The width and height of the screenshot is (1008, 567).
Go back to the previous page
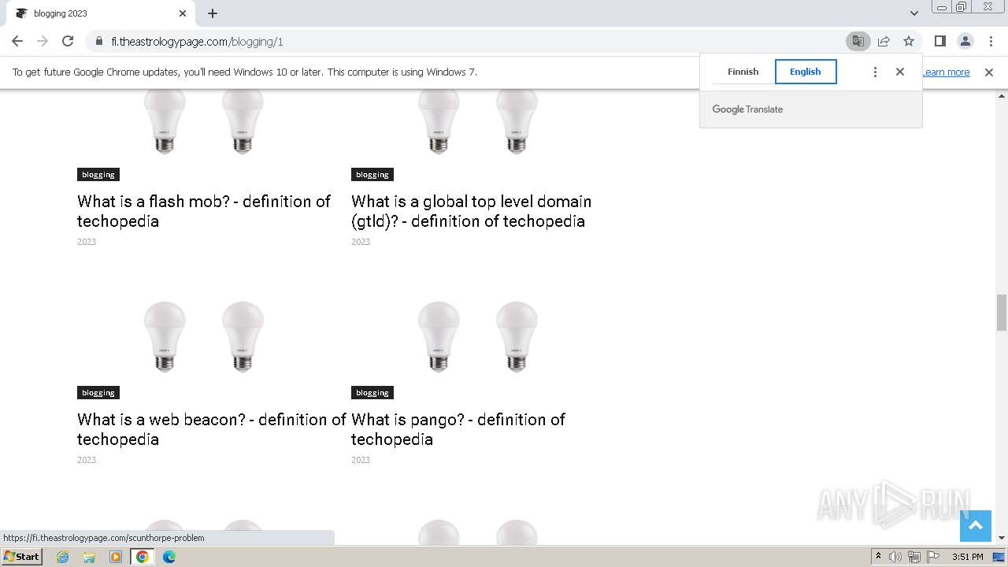click(17, 41)
